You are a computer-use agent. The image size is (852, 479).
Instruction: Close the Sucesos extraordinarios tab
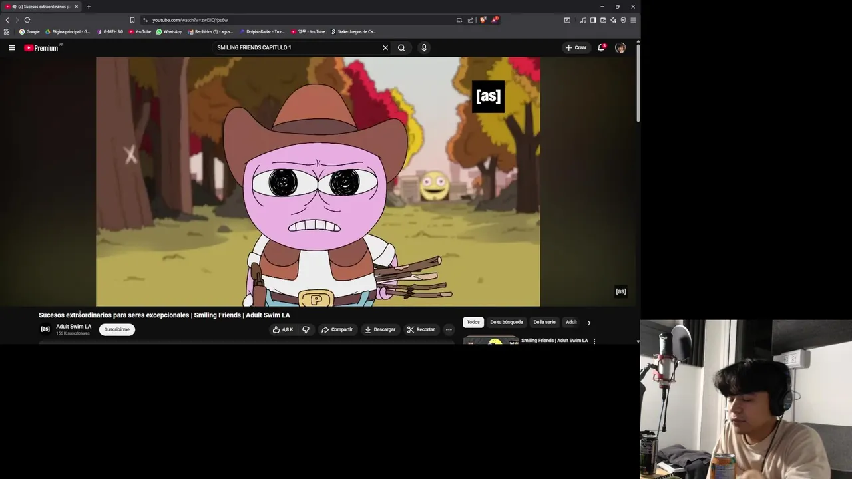(76, 7)
